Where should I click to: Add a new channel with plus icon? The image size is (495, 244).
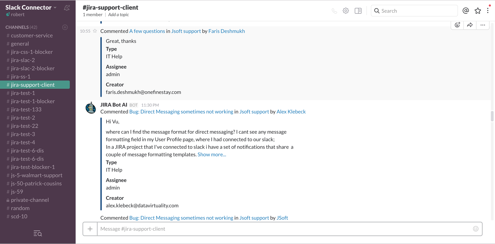coord(65,27)
